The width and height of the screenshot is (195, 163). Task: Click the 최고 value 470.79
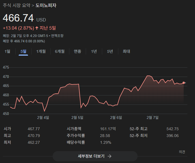point(34,136)
